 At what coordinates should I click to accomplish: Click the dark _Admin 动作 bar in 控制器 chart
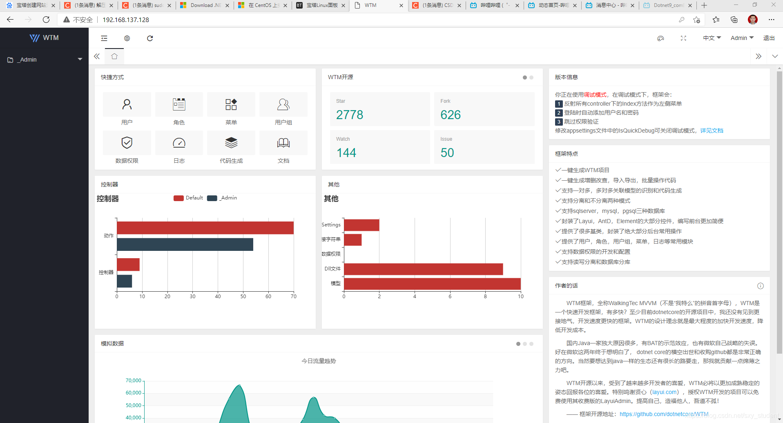tap(185, 244)
